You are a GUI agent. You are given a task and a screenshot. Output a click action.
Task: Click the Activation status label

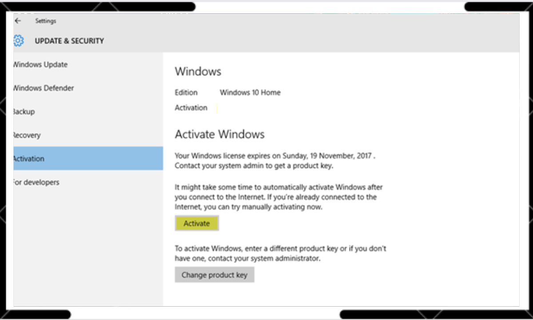(x=191, y=108)
